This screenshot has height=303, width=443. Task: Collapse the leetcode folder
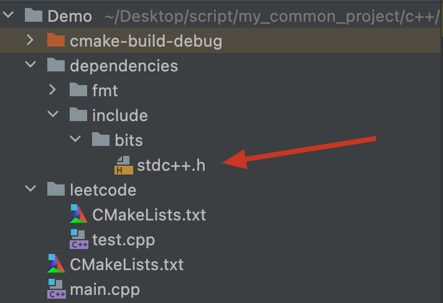(x=30, y=189)
